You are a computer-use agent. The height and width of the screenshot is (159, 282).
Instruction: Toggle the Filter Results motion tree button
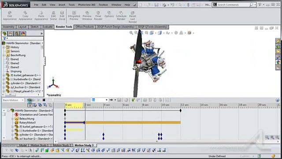(50, 105)
